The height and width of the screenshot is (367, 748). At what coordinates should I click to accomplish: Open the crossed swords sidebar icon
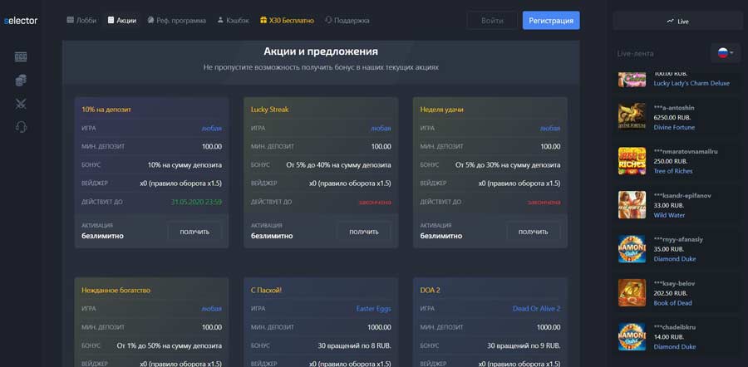pos(21,104)
